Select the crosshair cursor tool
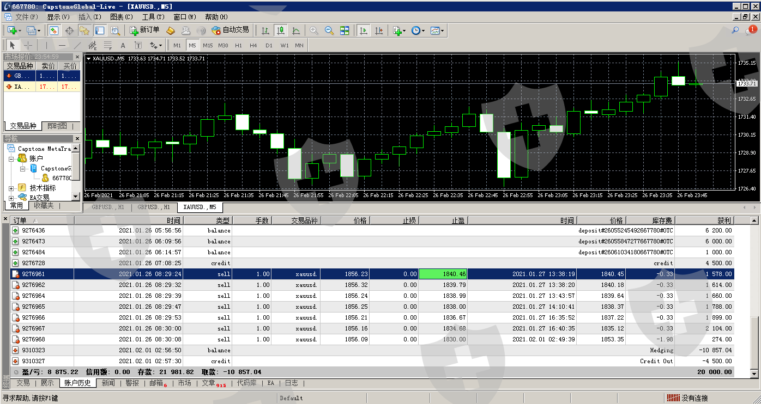 pos(28,45)
